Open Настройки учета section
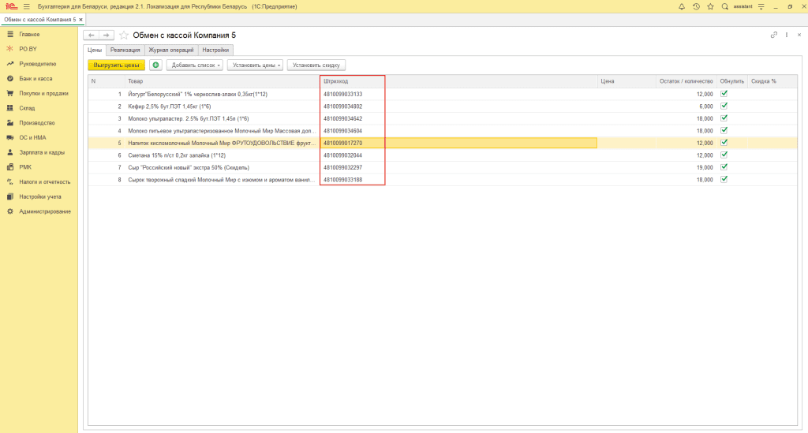 click(39, 196)
